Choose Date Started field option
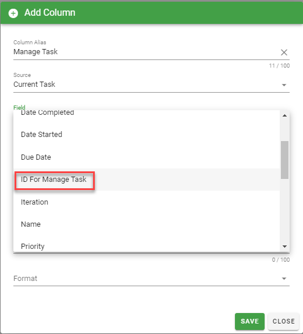 tap(147, 135)
